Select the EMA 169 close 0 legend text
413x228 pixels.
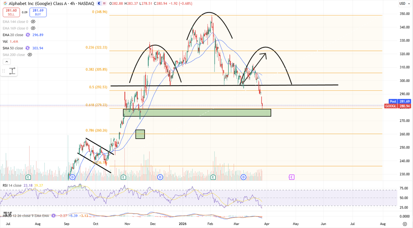point(16,28)
